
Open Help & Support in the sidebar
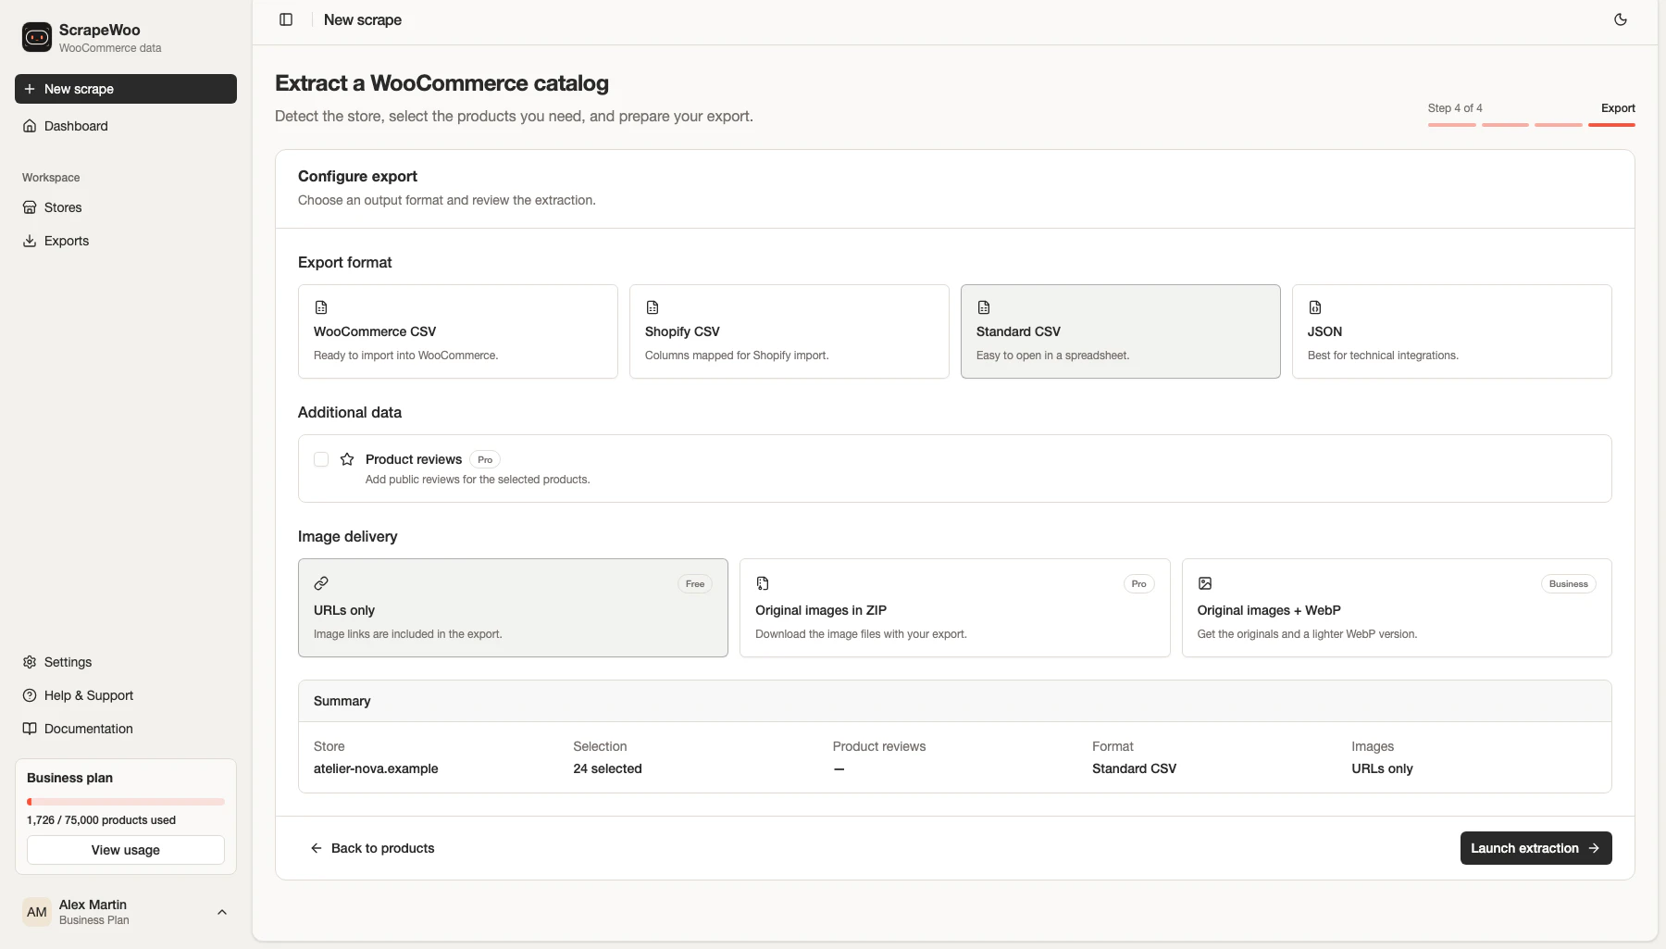pyautogui.click(x=126, y=695)
